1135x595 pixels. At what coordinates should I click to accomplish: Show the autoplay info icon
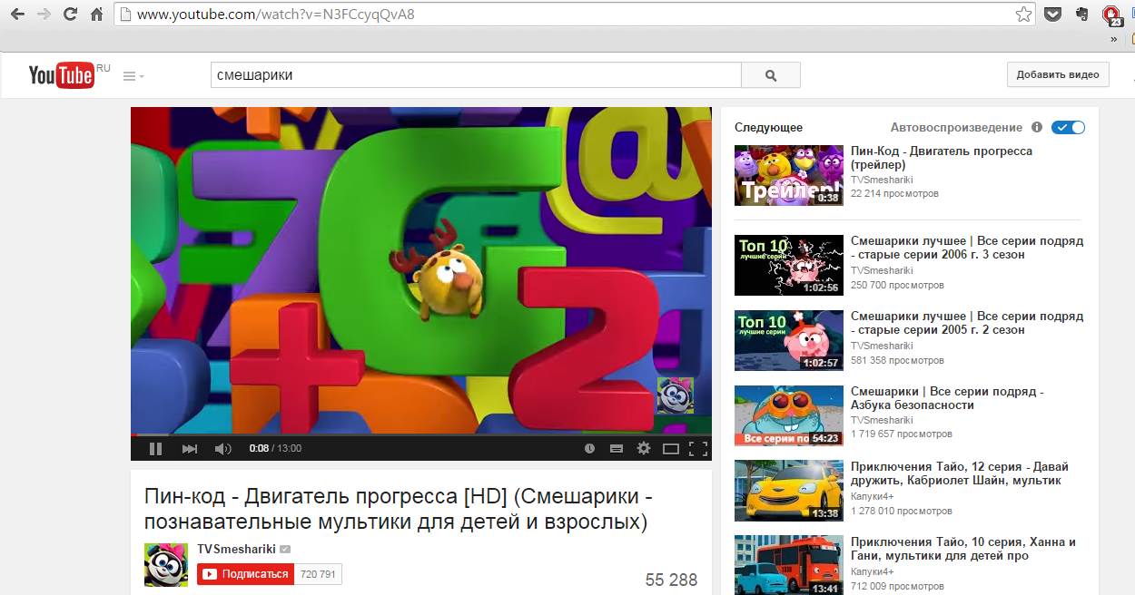(1037, 128)
